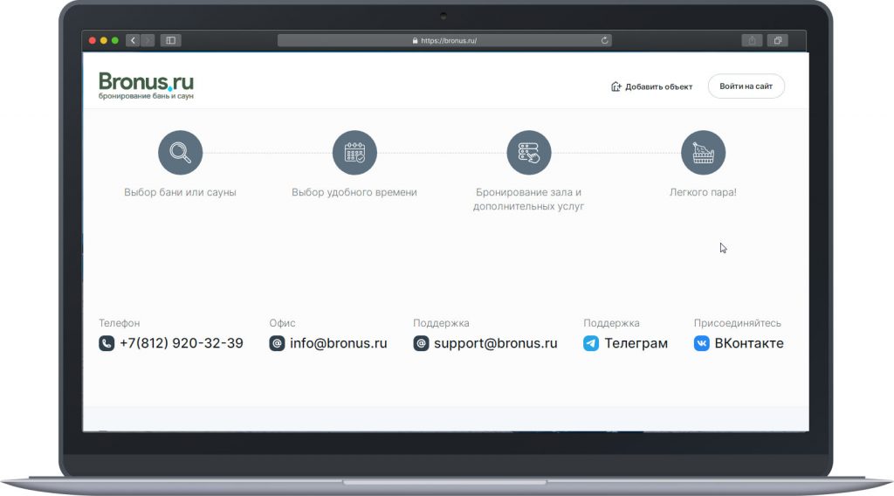Click the email icon beside info@bronus.ru
This screenshot has width=894, height=496.
pyautogui.click(x=277, y=343)
